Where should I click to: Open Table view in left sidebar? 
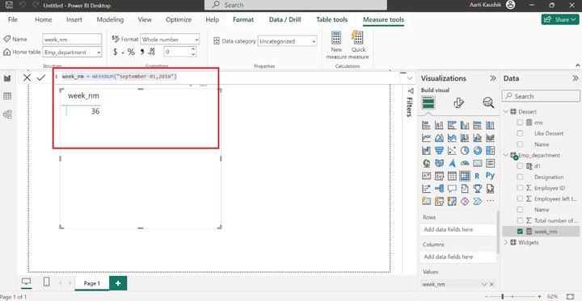click(7, 96)
